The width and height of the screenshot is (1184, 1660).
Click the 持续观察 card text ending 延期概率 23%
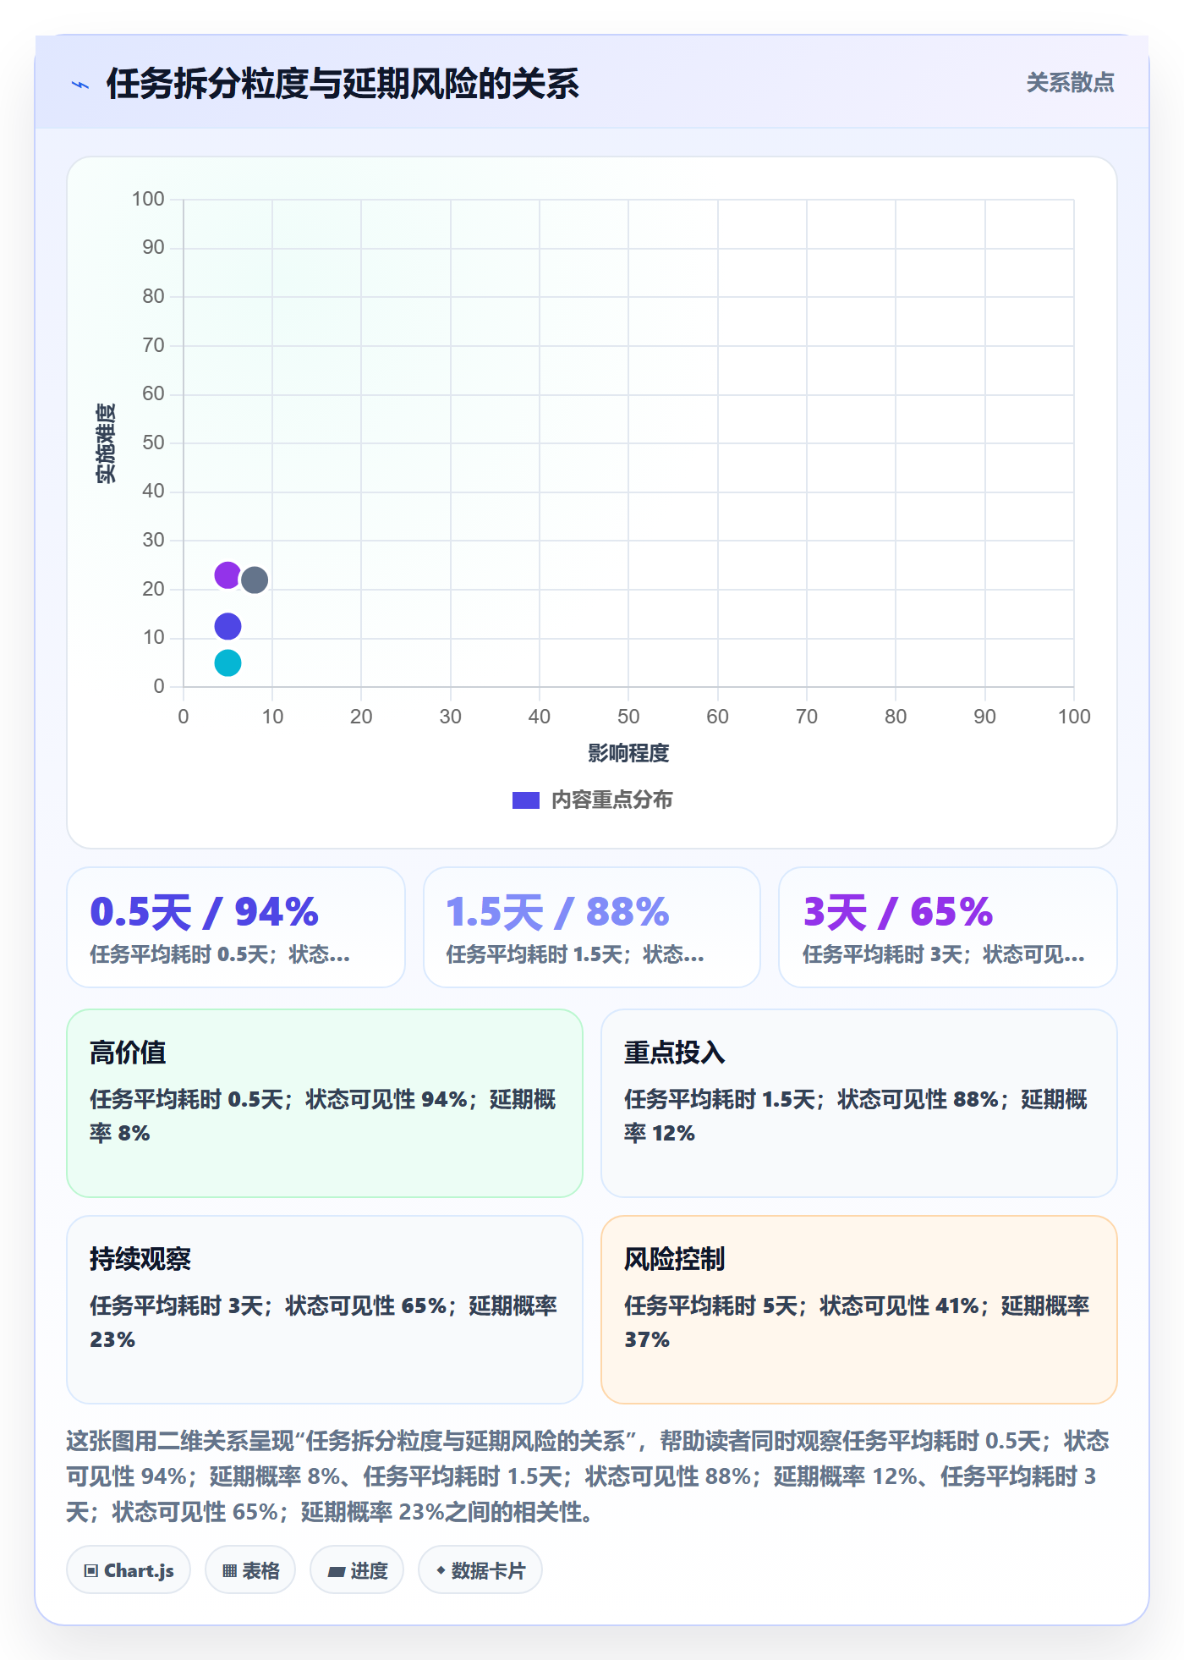tap(323, 1322)
